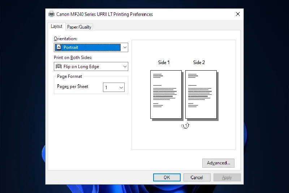The height and width of the screenshot is (193, 289).
Task: Open the Print on Both Sides dropdown
Action: point(91,67)
